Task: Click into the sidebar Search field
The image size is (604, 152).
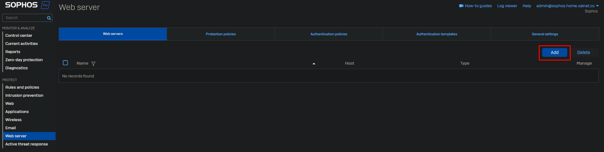Action: (25, 18)
